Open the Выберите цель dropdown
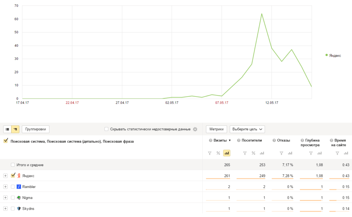The image size is (352, 217). click(247, 129)
